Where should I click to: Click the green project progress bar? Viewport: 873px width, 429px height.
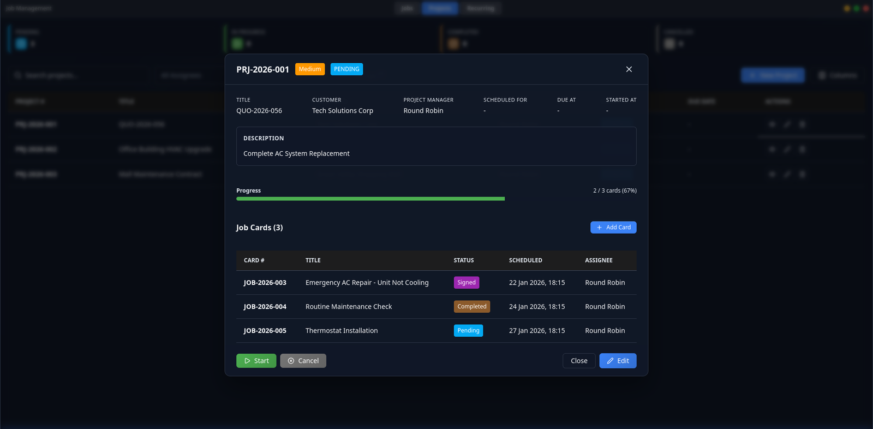370,199
